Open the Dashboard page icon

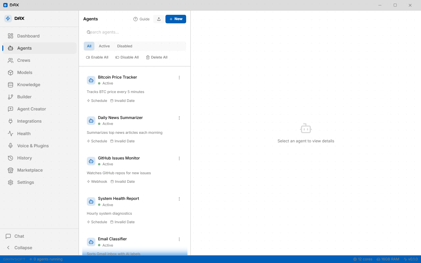tap(11, 36)
